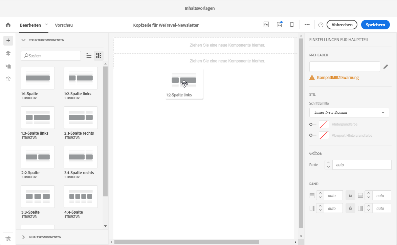
Task: Pick the Viewport-Hintergrundfarbe color swatch
Action: click(324, 135)
